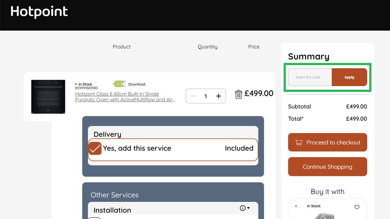Click the Insert the code field

(x=310, y=77)
